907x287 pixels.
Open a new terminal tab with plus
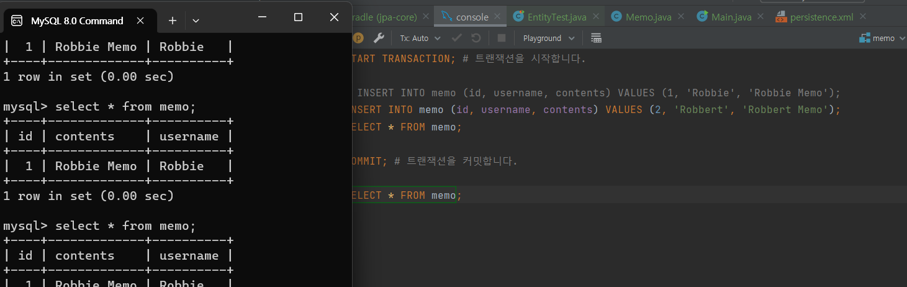coord(173,20)
